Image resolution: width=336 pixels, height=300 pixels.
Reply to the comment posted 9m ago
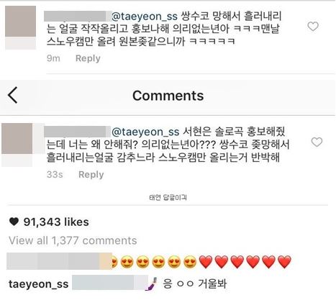tap(88, 58)
